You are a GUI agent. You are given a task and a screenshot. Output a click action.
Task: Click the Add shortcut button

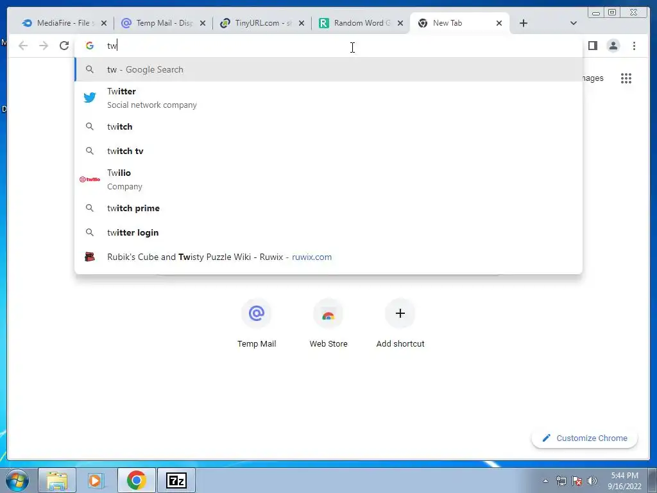point(400,324)
